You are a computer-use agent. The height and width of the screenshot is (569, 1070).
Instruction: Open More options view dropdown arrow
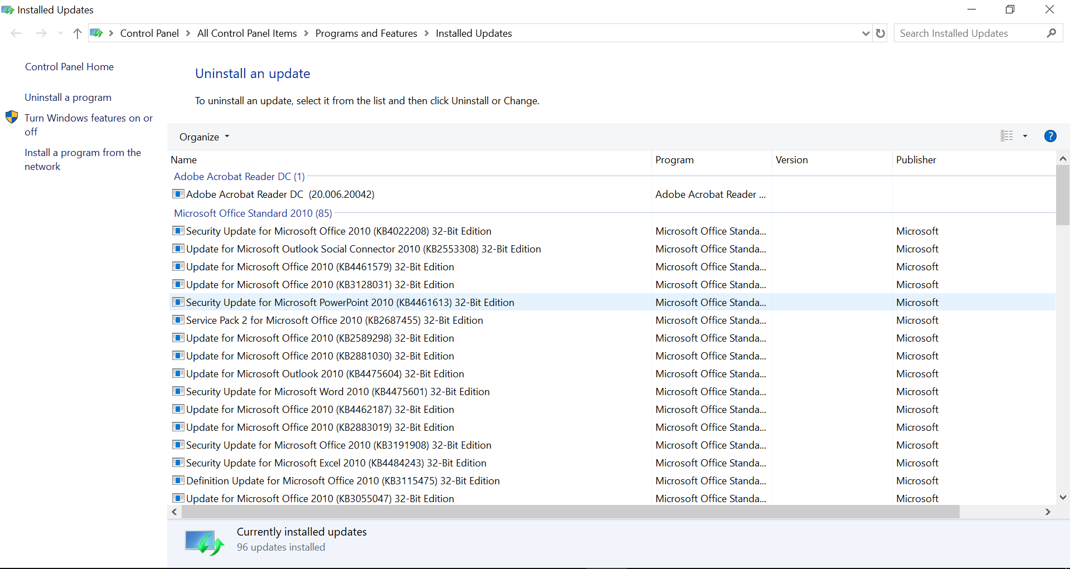1025,136
